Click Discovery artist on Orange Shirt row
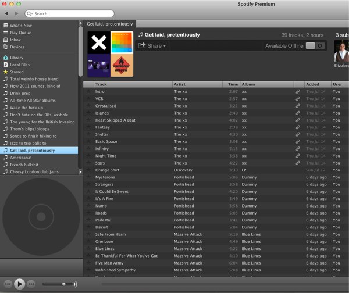The width and height of the screenshot is (349, 293). click(x=183, y=170)
